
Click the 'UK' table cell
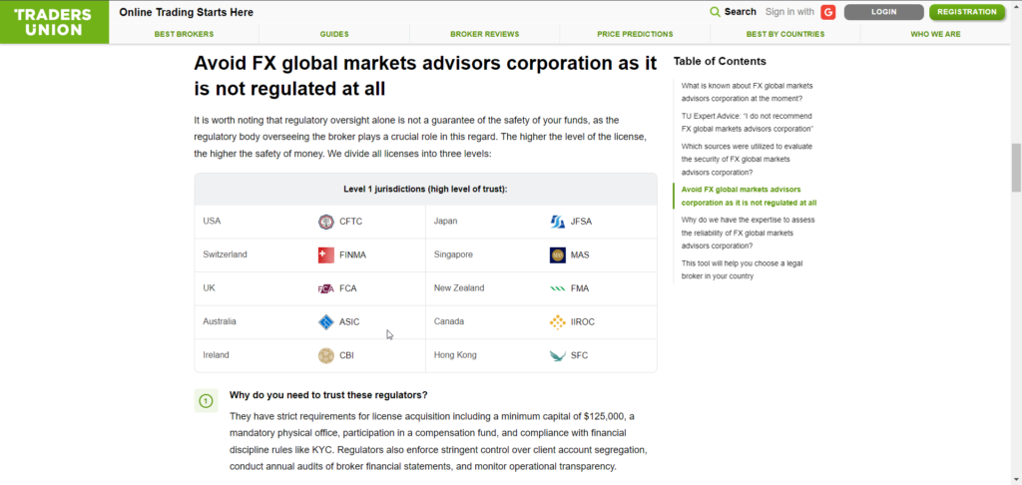[x=209, y=288]
